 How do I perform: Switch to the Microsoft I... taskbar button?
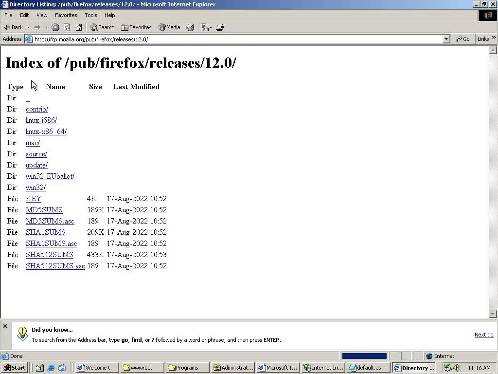pos(278,368)
